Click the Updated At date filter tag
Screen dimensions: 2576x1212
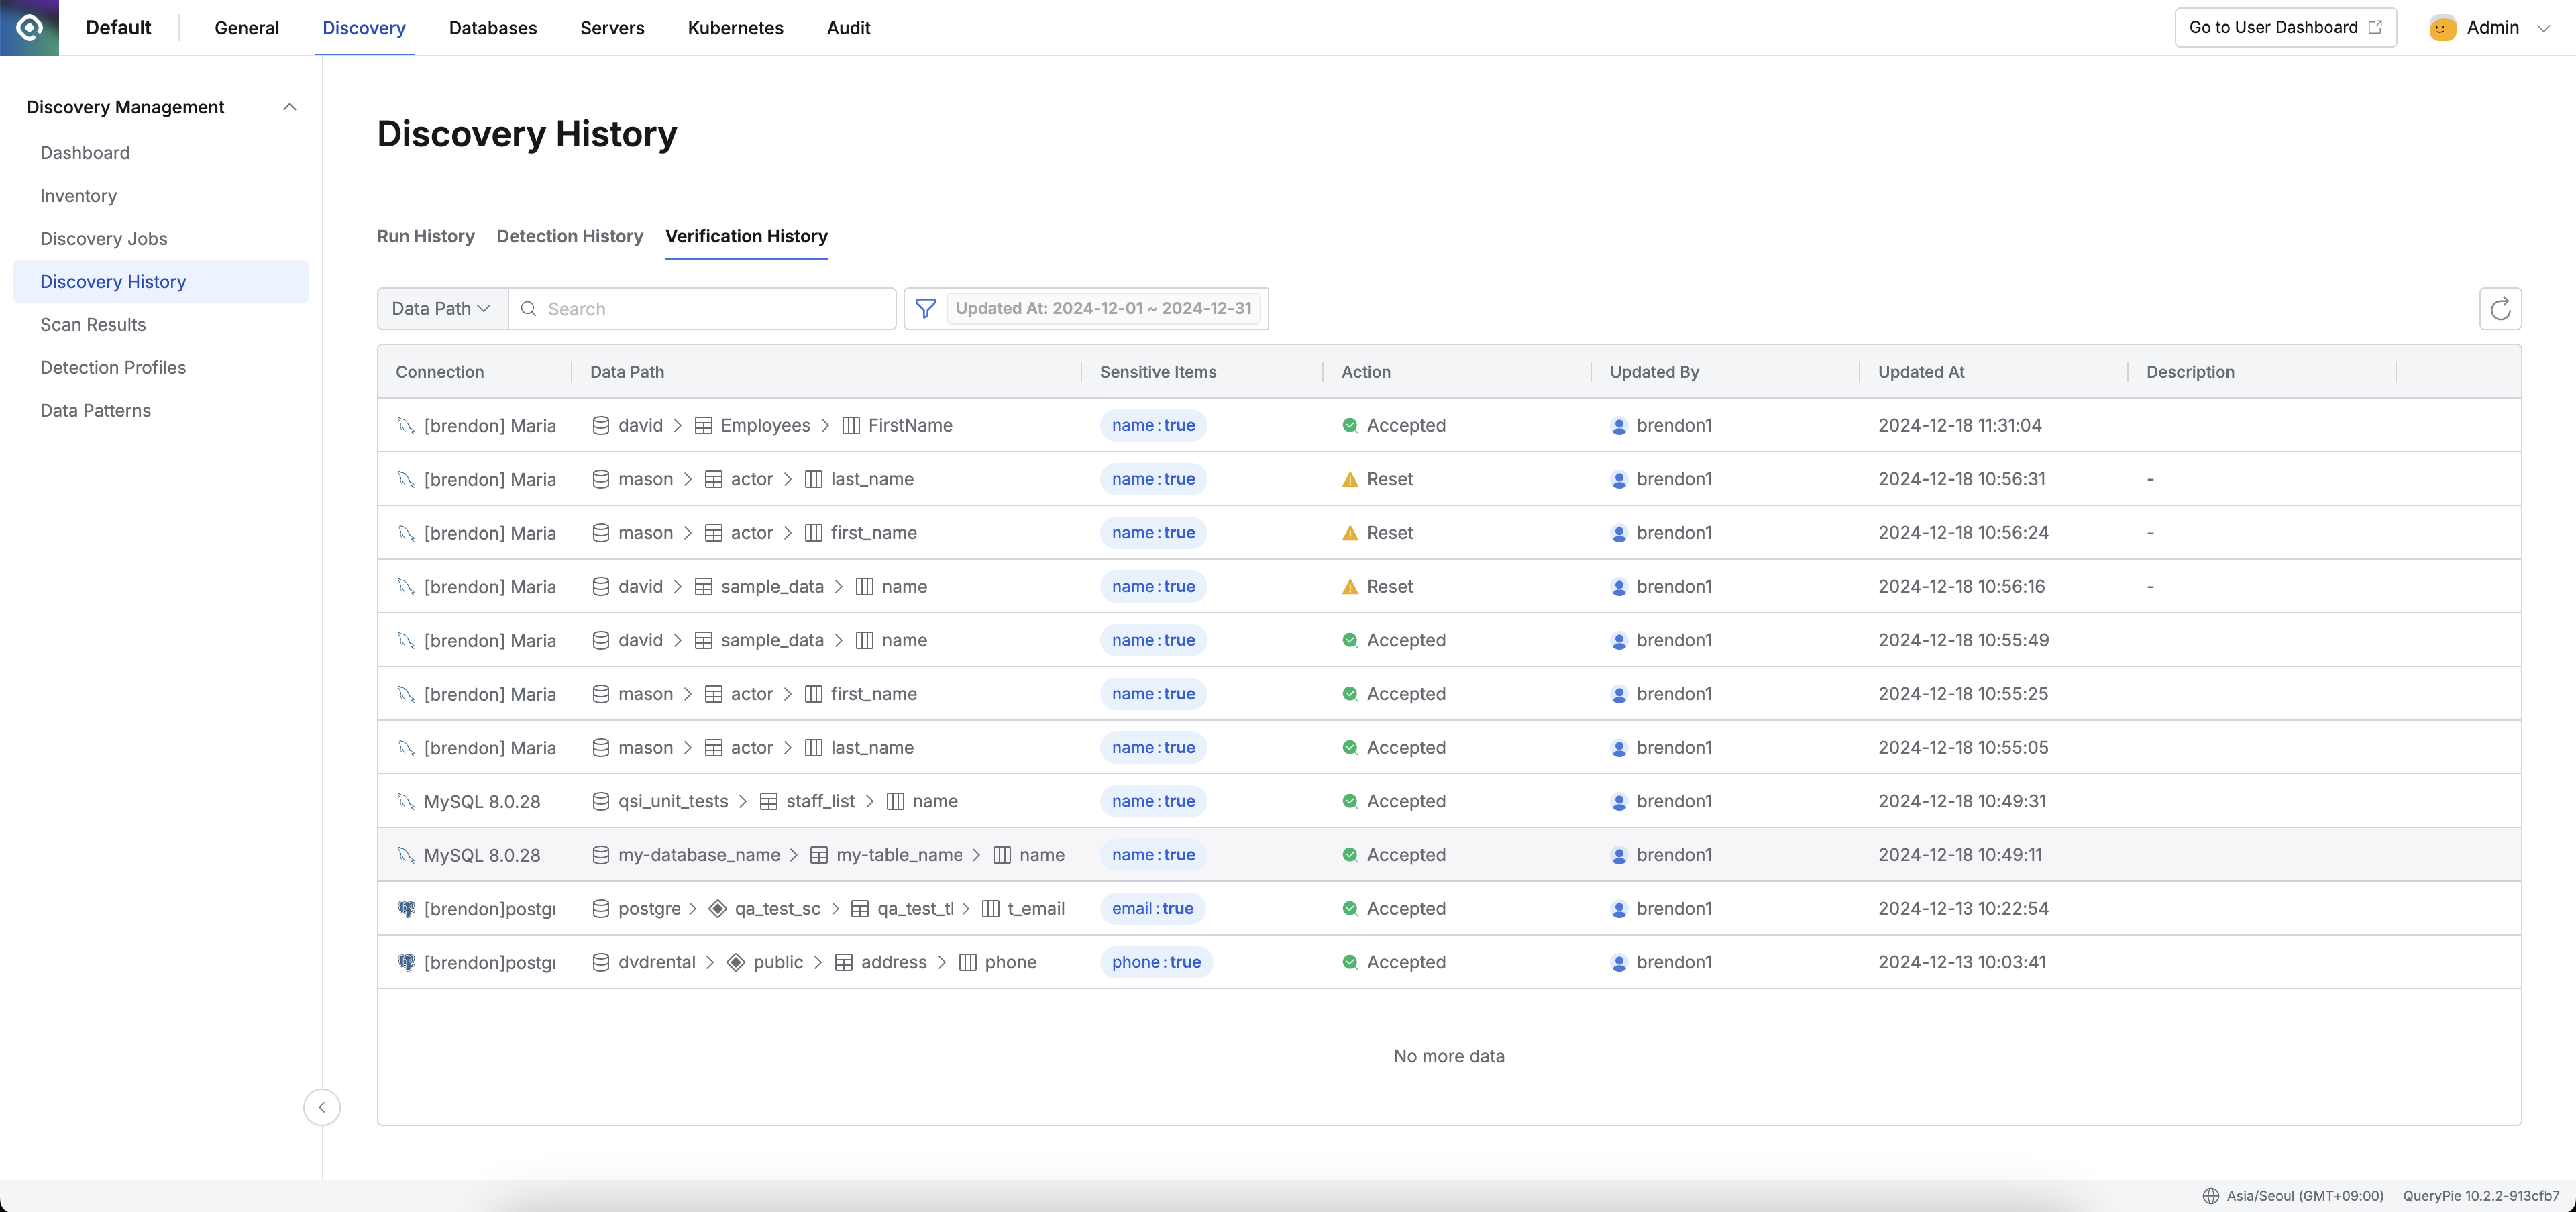click(x=1102, y=309)
